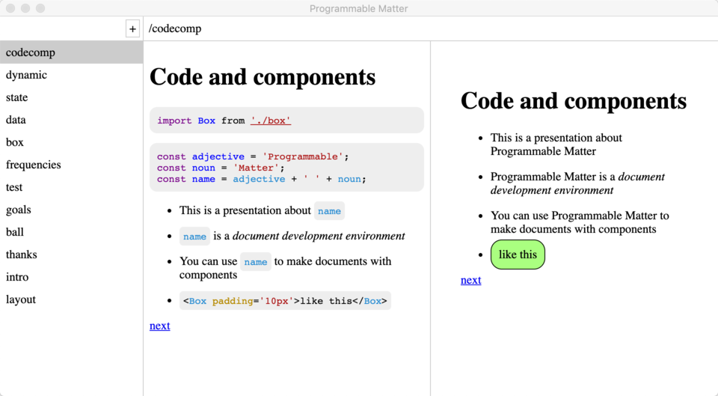Select the thanks document
The image size is (718, 396).
[x=72, y=255]
